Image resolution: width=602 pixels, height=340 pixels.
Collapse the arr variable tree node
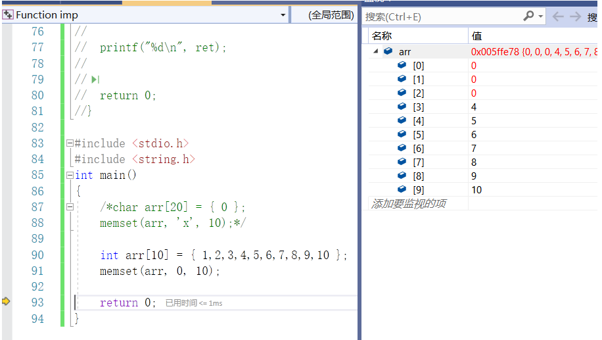[376, 51]
